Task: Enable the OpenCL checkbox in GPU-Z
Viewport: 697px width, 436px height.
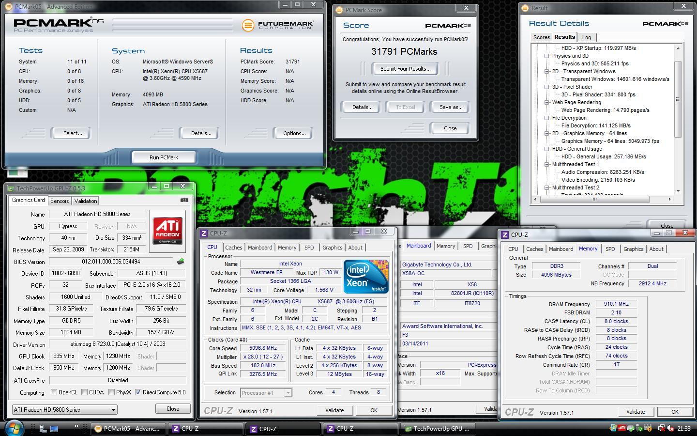Action: (x=54, y=392)
